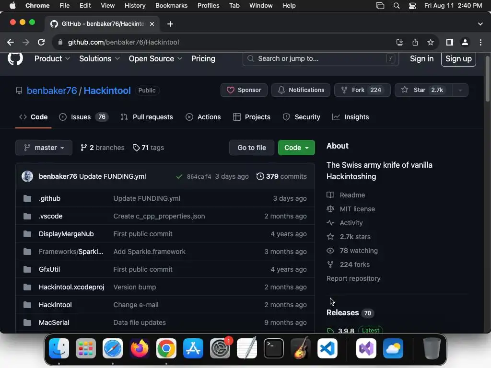Click Report repository link
Screen dimensions: 491x368
[353, 278]
